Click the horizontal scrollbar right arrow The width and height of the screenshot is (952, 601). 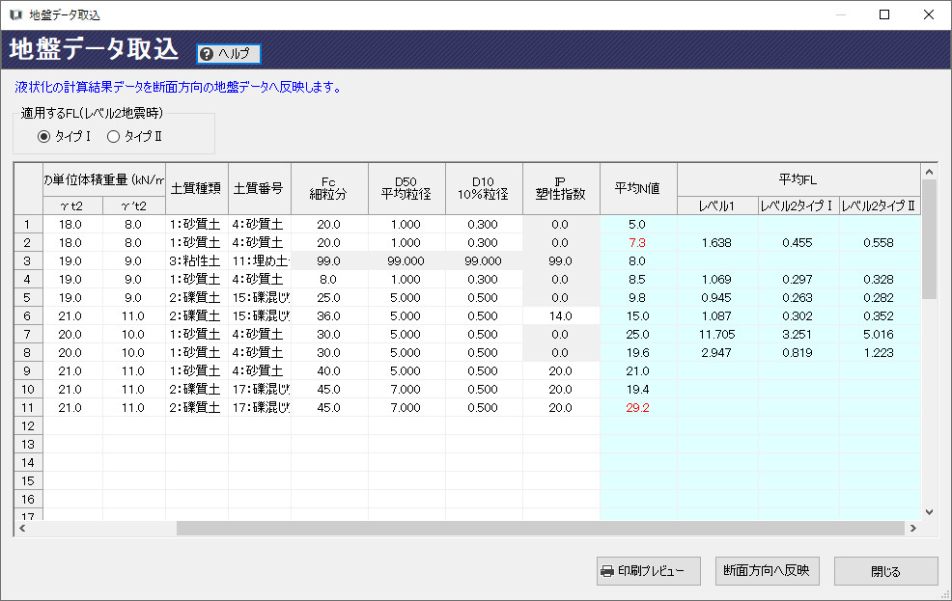(x=913, y=529)
